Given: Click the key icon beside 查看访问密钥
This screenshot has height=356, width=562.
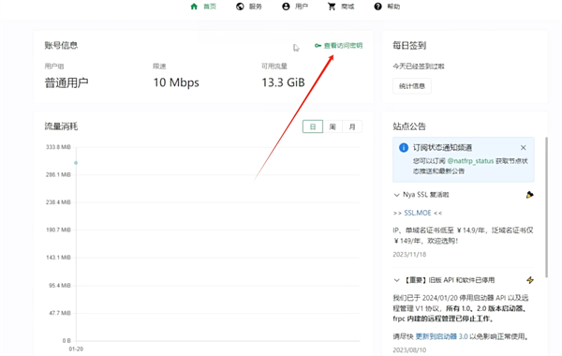Looking at the screenshot, I should [x=318, y=46].
